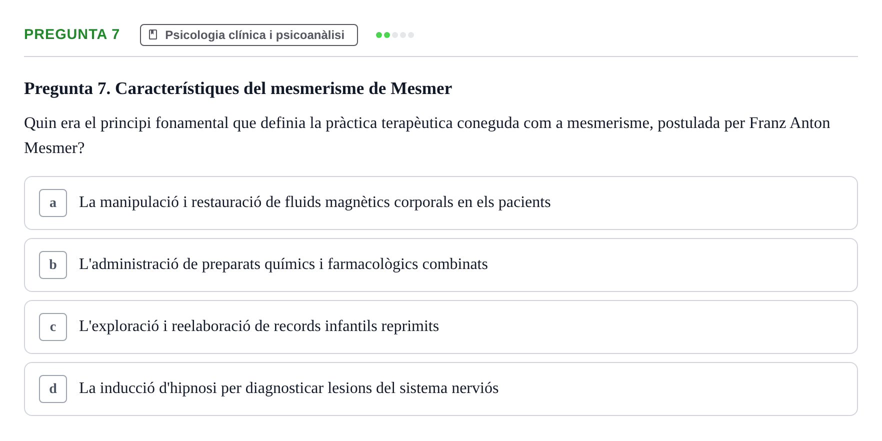Select answer letter box d
882x441 pixels.
click(x=53, y=389)
